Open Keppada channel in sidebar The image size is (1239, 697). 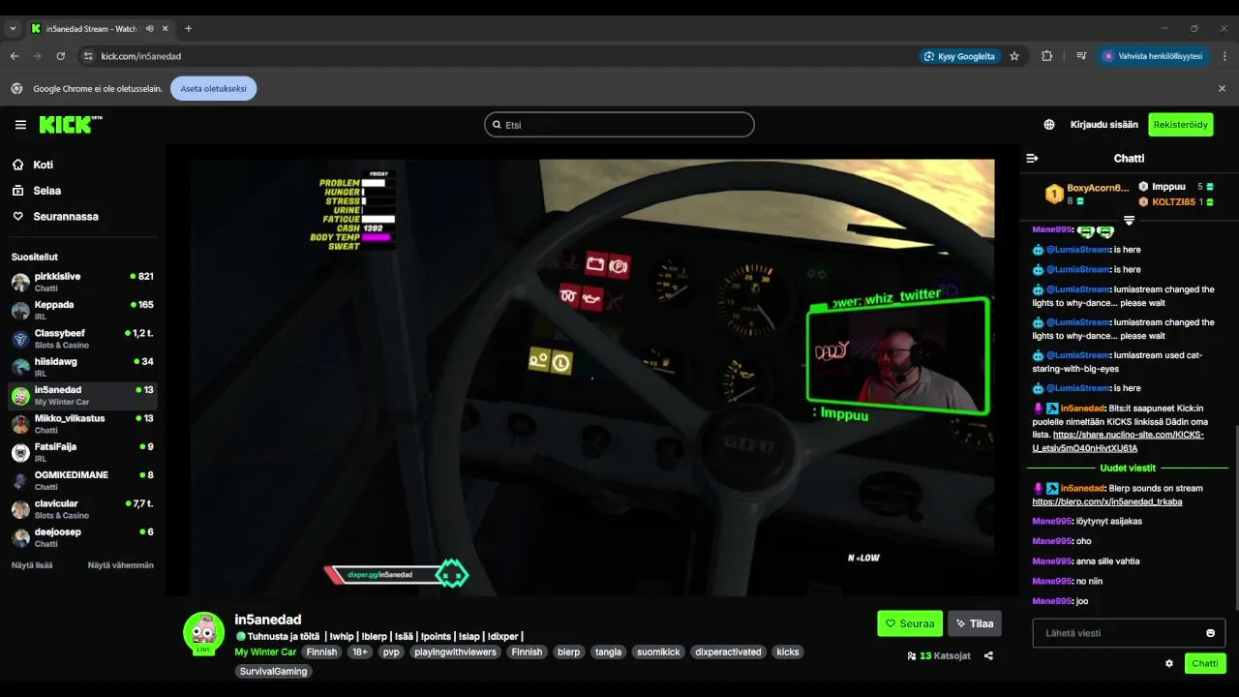pyautogui.click(x=83, y=310)
